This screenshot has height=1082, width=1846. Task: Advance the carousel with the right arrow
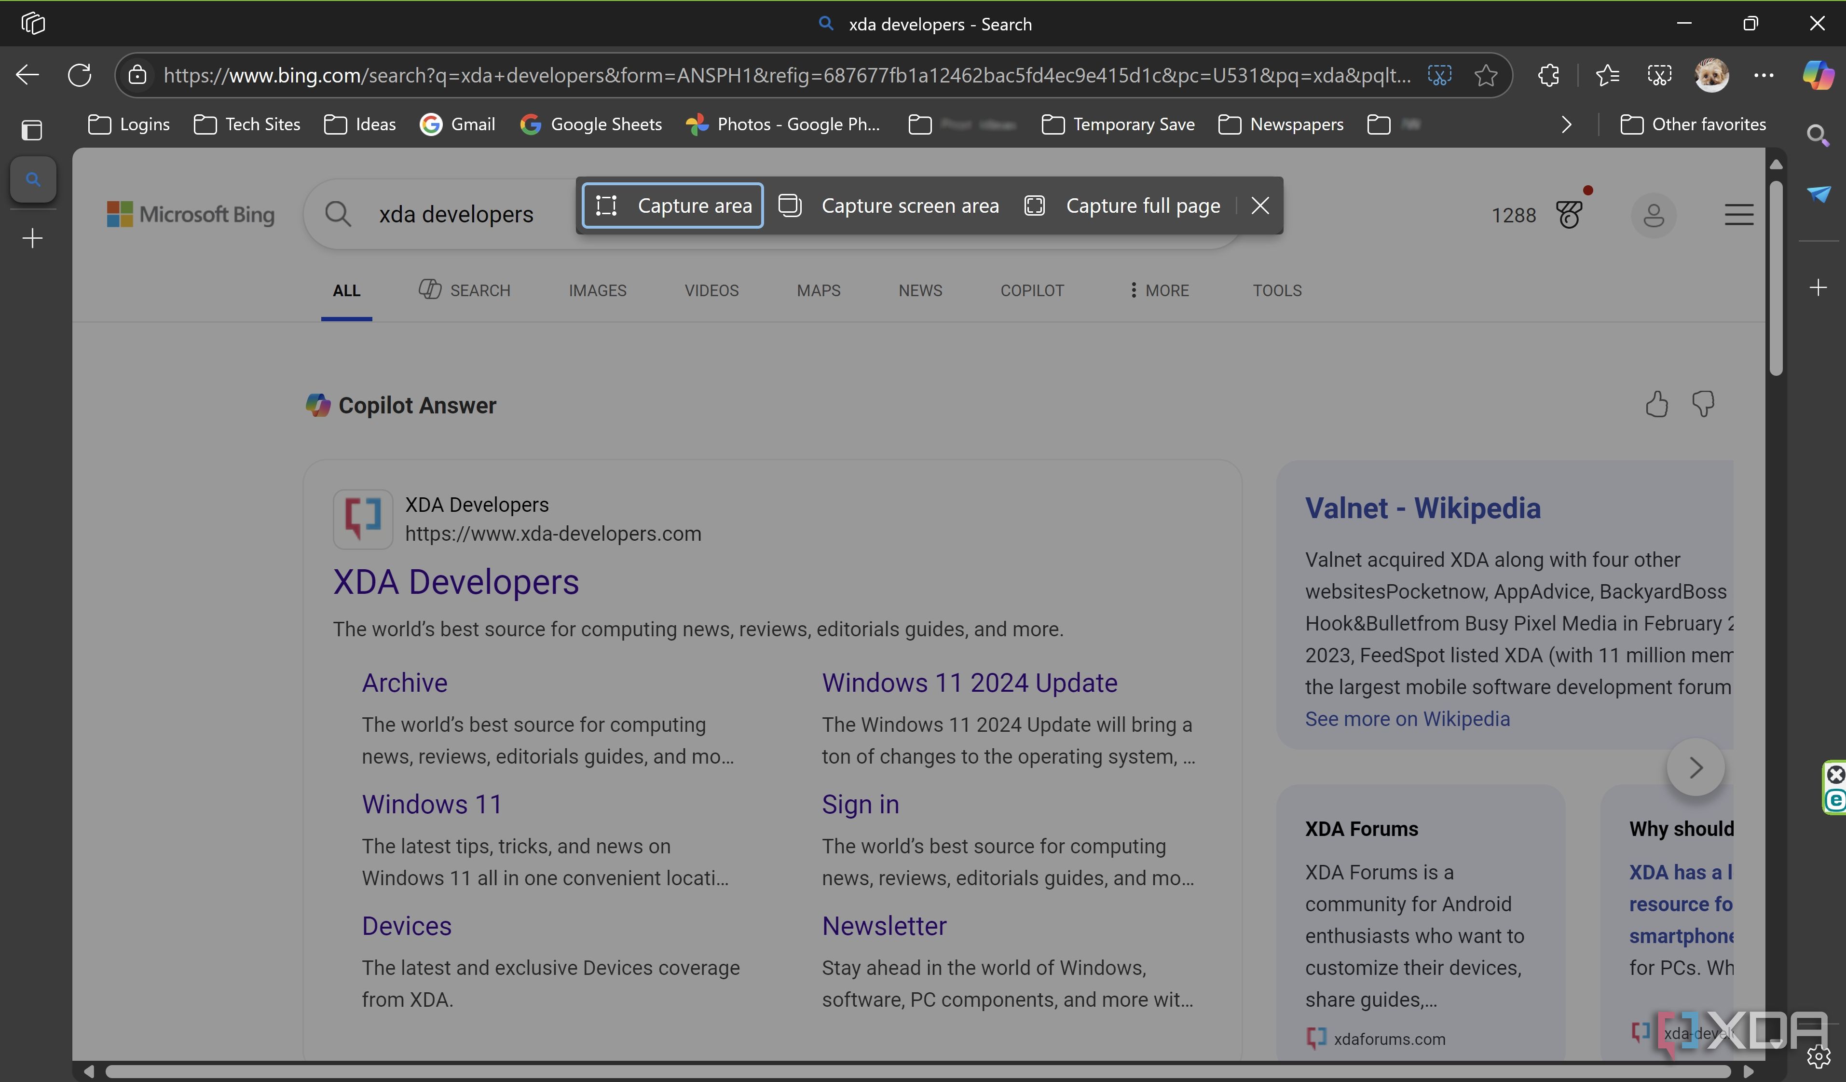tap(1696, 768)
